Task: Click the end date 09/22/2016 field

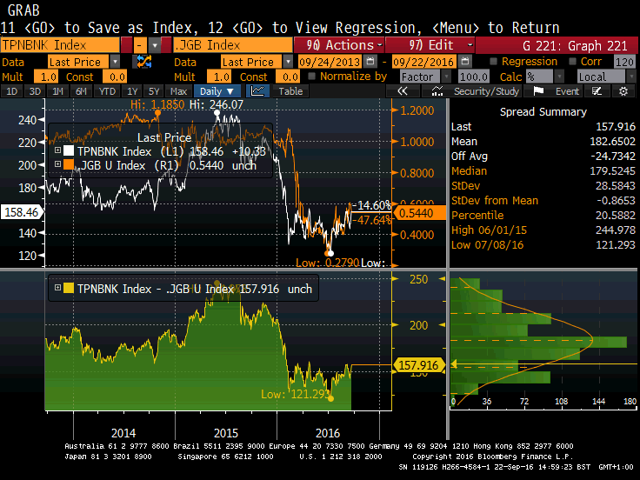Action: point(423,62)
